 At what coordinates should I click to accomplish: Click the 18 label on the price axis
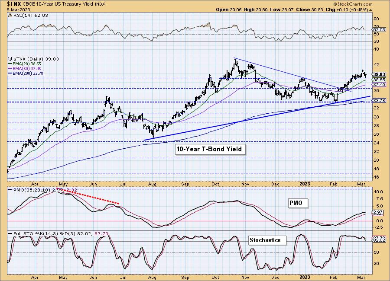(x=376, y=169)
